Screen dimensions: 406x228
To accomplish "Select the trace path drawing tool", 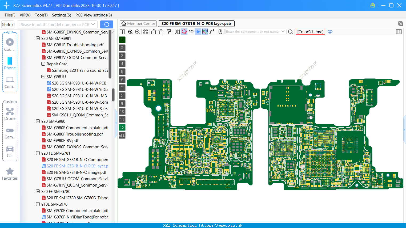I will click(x=212, y=32).
